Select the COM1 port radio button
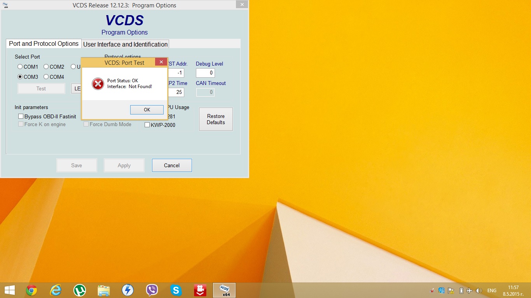 (20, 67)
